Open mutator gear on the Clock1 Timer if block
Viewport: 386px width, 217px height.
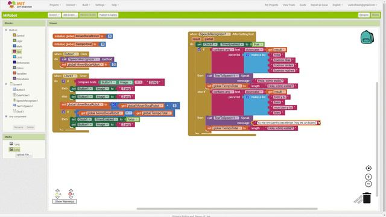(x=63, y=81)
